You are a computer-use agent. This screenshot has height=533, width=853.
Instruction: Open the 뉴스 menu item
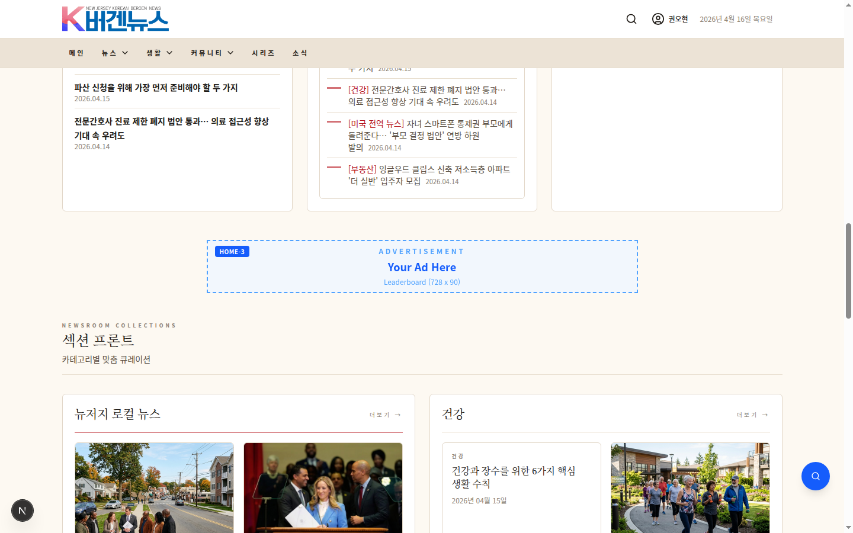109,53
